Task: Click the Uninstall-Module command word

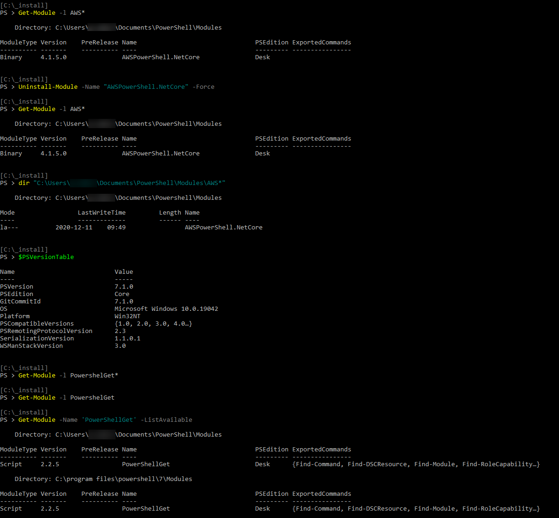Action: tap(48, 86)
